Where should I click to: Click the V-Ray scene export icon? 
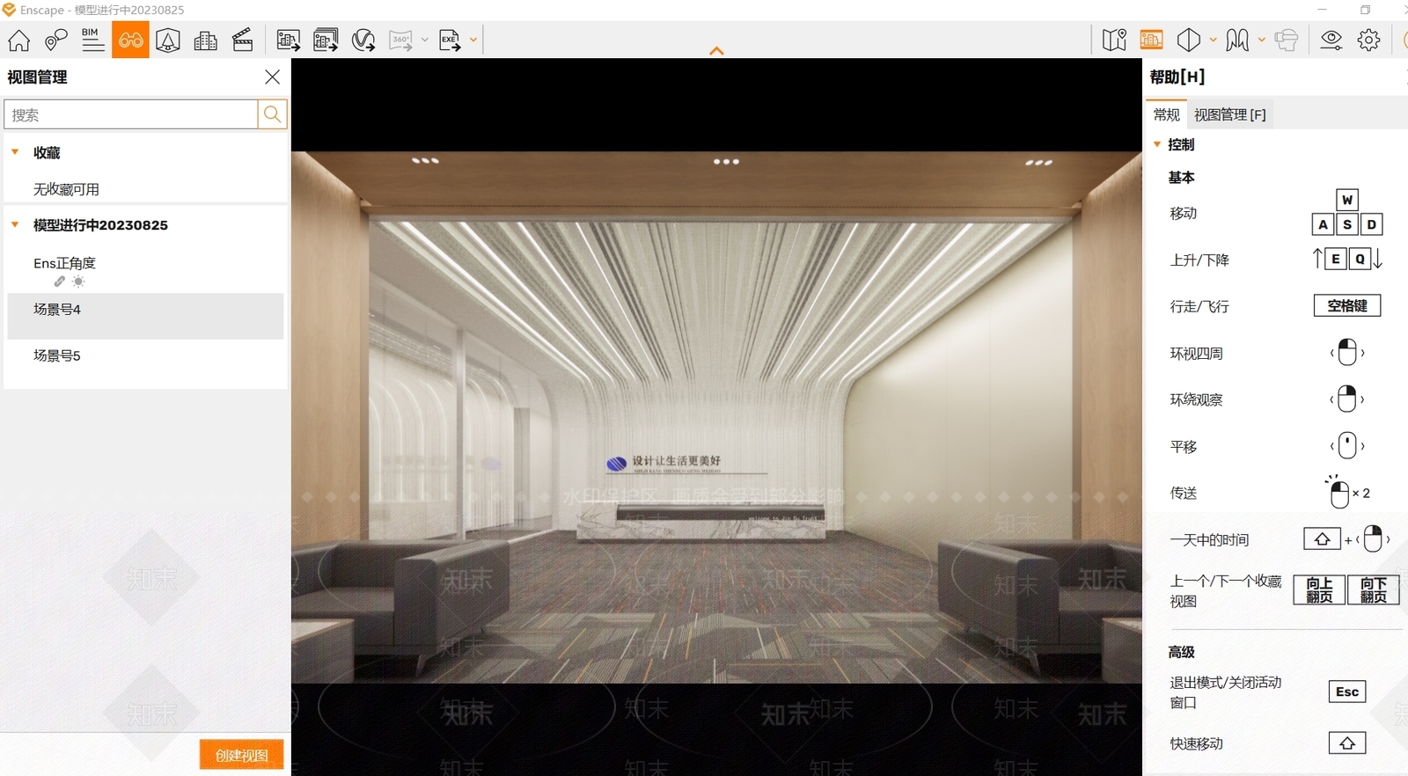pyautogui.click(x=363, y=40)
